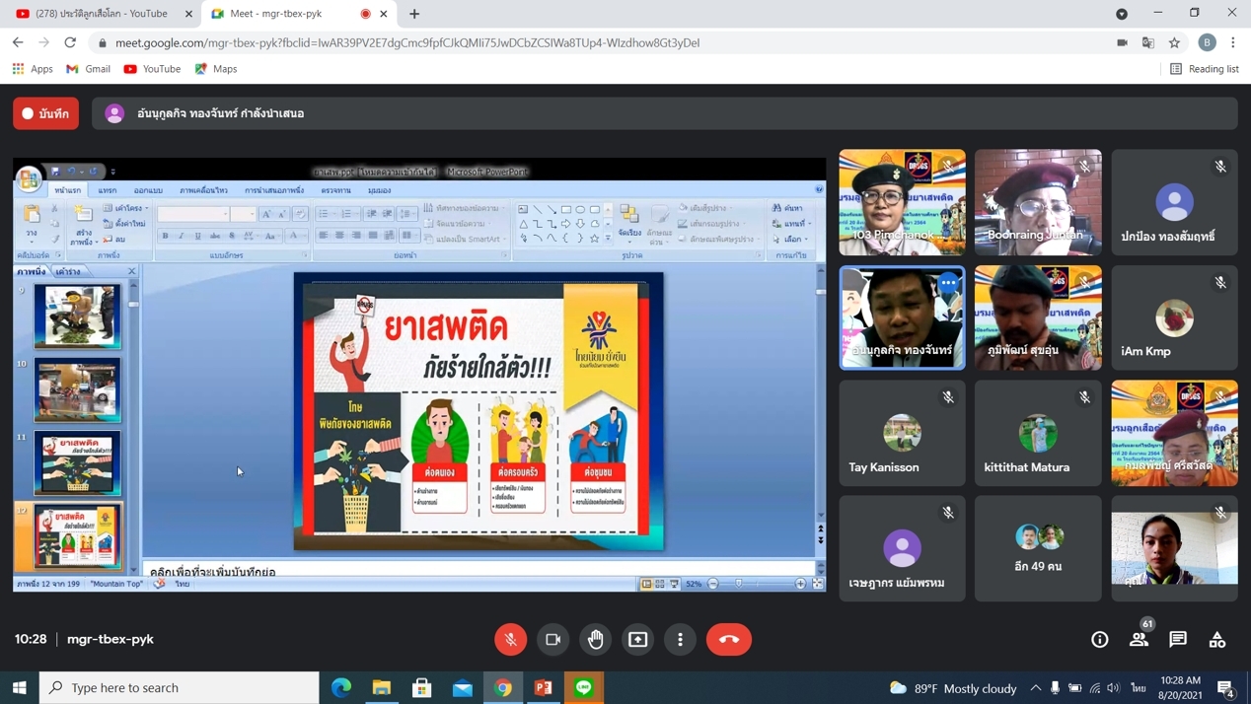Open the tile showing 49 other participants
Screen dimensions: 1251x704
pos(1038,548)
